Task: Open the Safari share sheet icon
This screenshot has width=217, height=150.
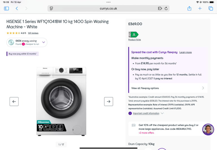Action: [189, 8]
